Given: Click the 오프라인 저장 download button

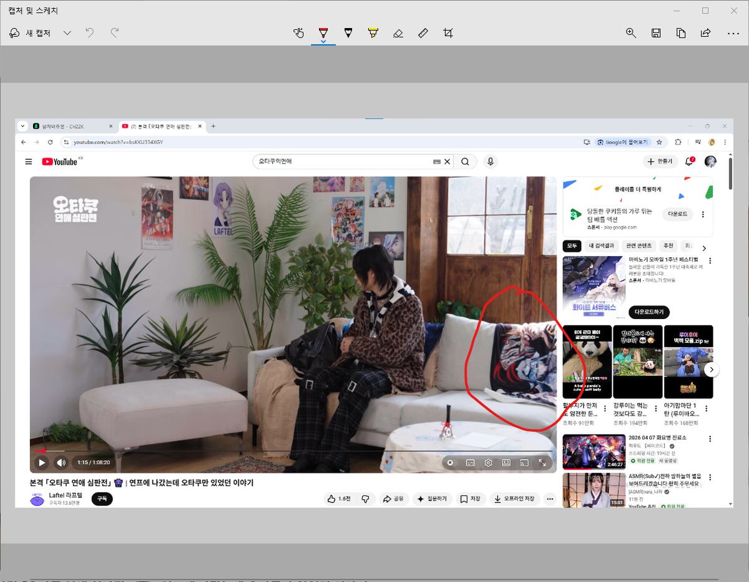Looking at the screenshot, I should coord(515,499).
